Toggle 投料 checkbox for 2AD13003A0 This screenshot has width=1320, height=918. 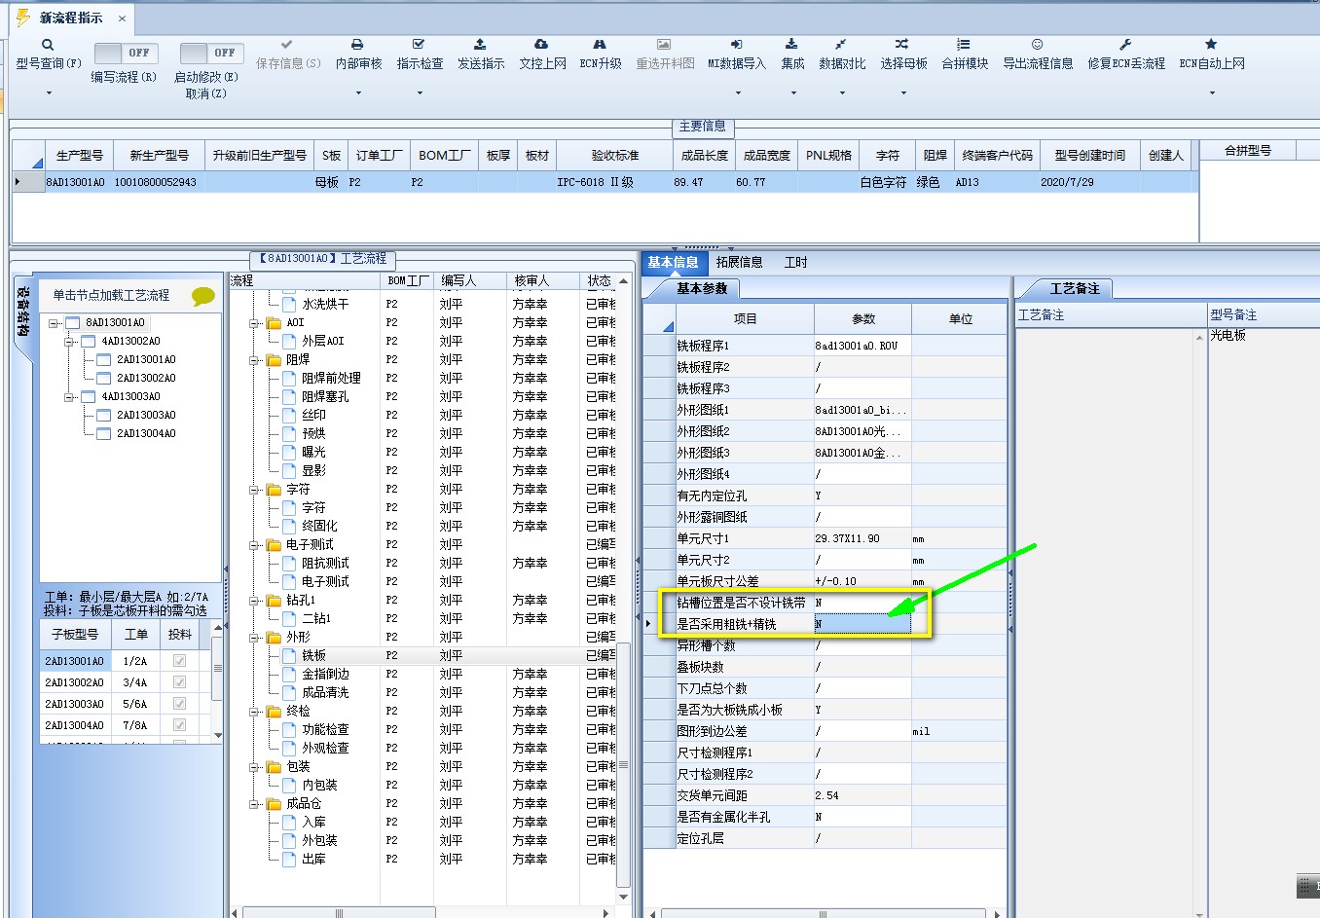tap(179, 704)
